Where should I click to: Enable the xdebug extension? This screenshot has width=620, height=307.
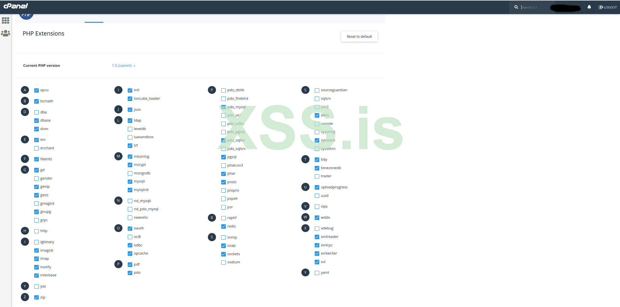pos(317,228)
